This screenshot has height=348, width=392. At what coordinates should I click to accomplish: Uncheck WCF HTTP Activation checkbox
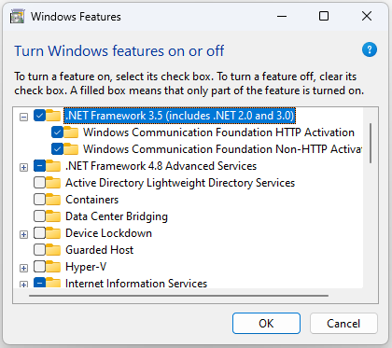point(57,132)
